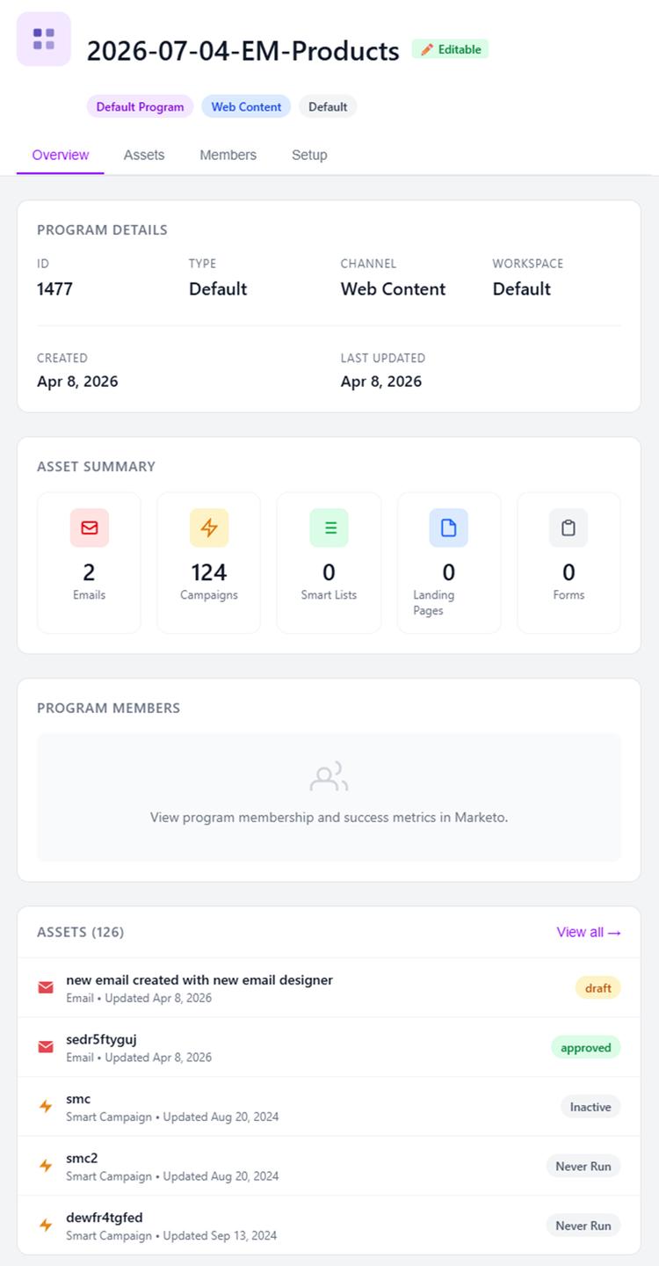
Task: Follow the View all link
Action: [588, 932]
